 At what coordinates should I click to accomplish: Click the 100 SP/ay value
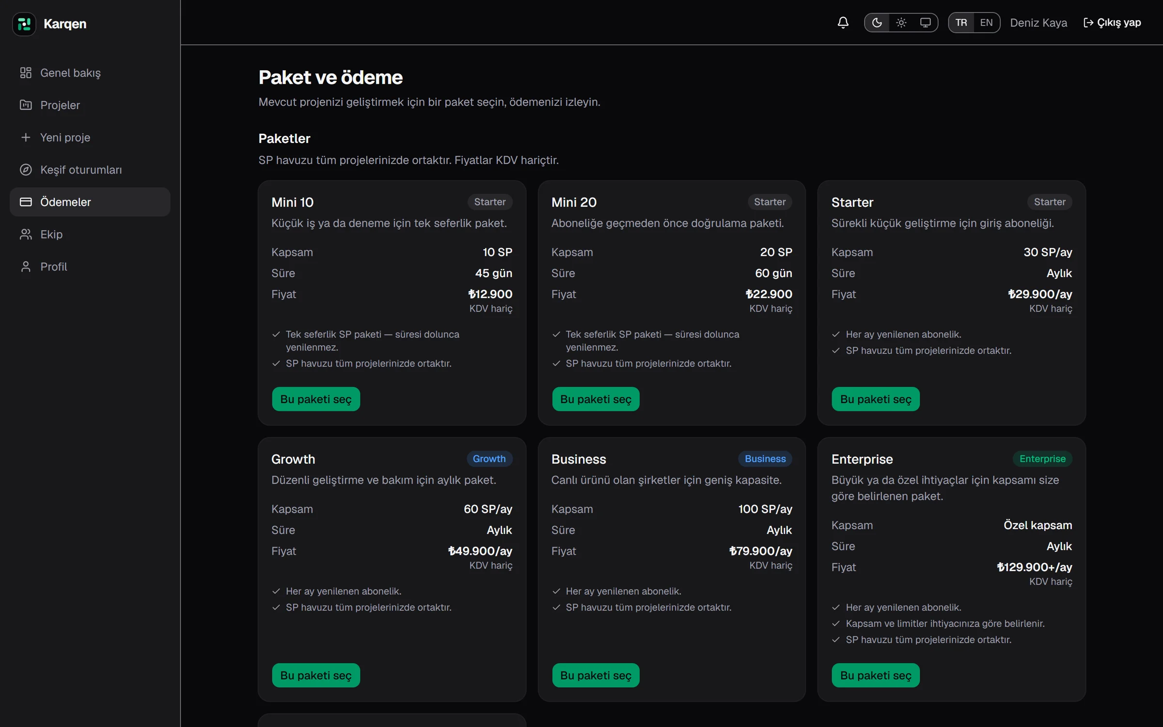point(765,509)
